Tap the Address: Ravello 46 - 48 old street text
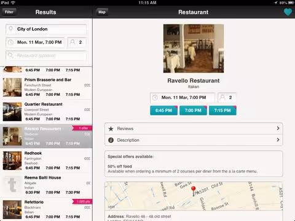Viewport: 295px width, 221px height. coord(140,217)
